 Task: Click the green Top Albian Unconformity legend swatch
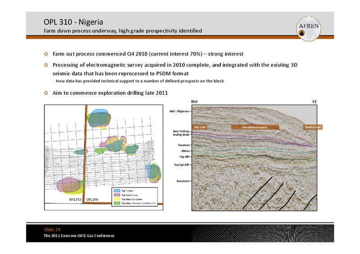(x=117, y=203)
